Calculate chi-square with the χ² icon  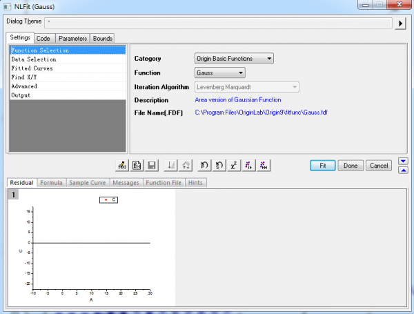pyautogui.click(x=234, y=166)
